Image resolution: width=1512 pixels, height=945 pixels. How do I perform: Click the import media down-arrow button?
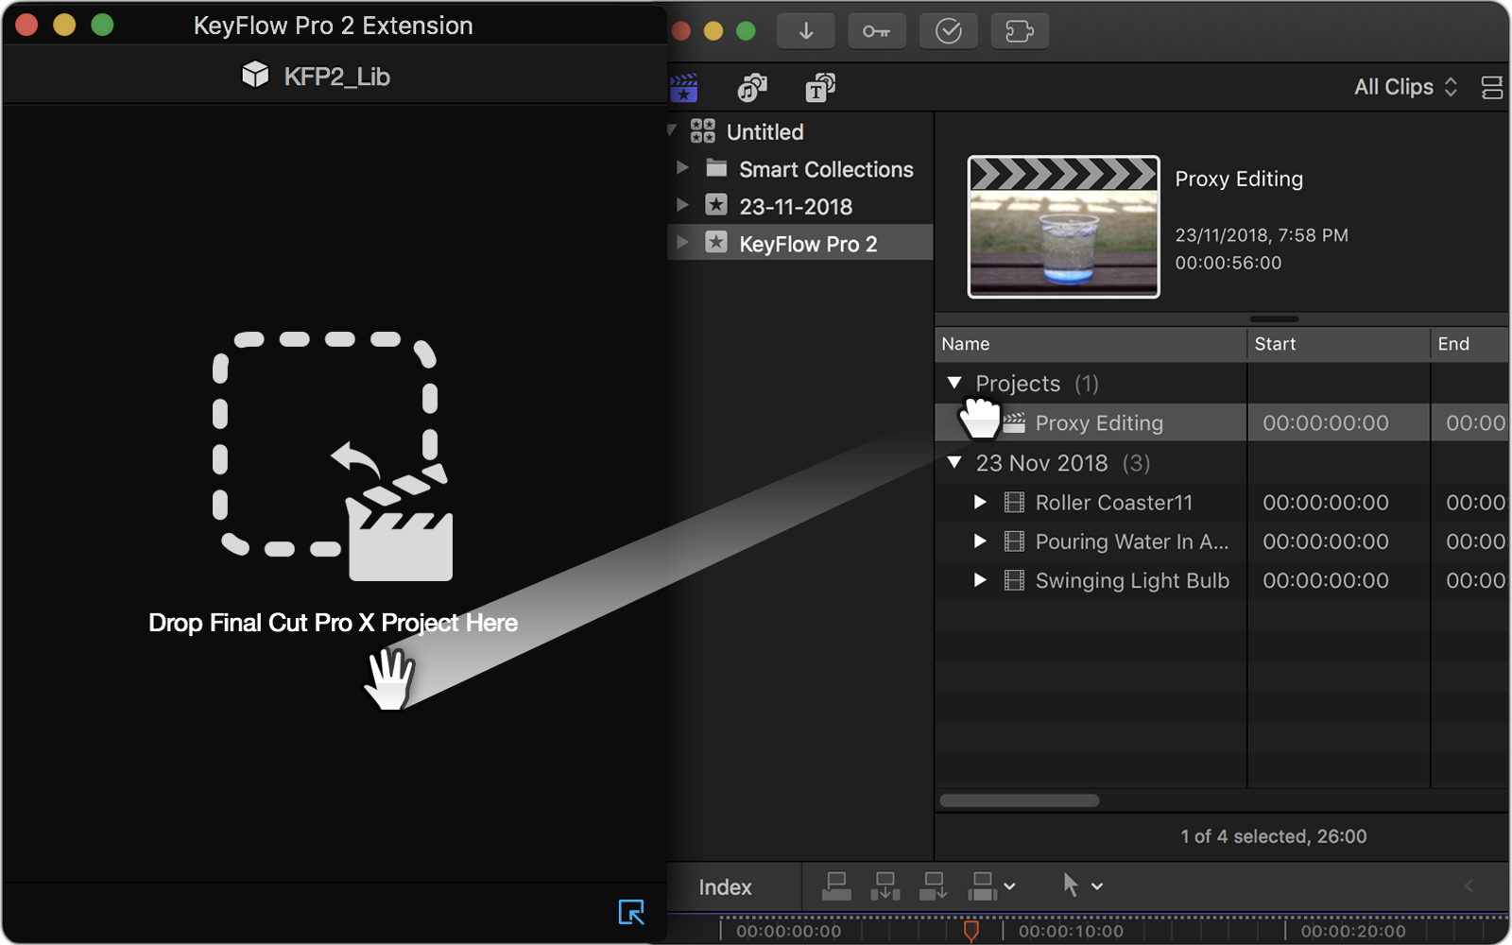(x=805, y=31)
